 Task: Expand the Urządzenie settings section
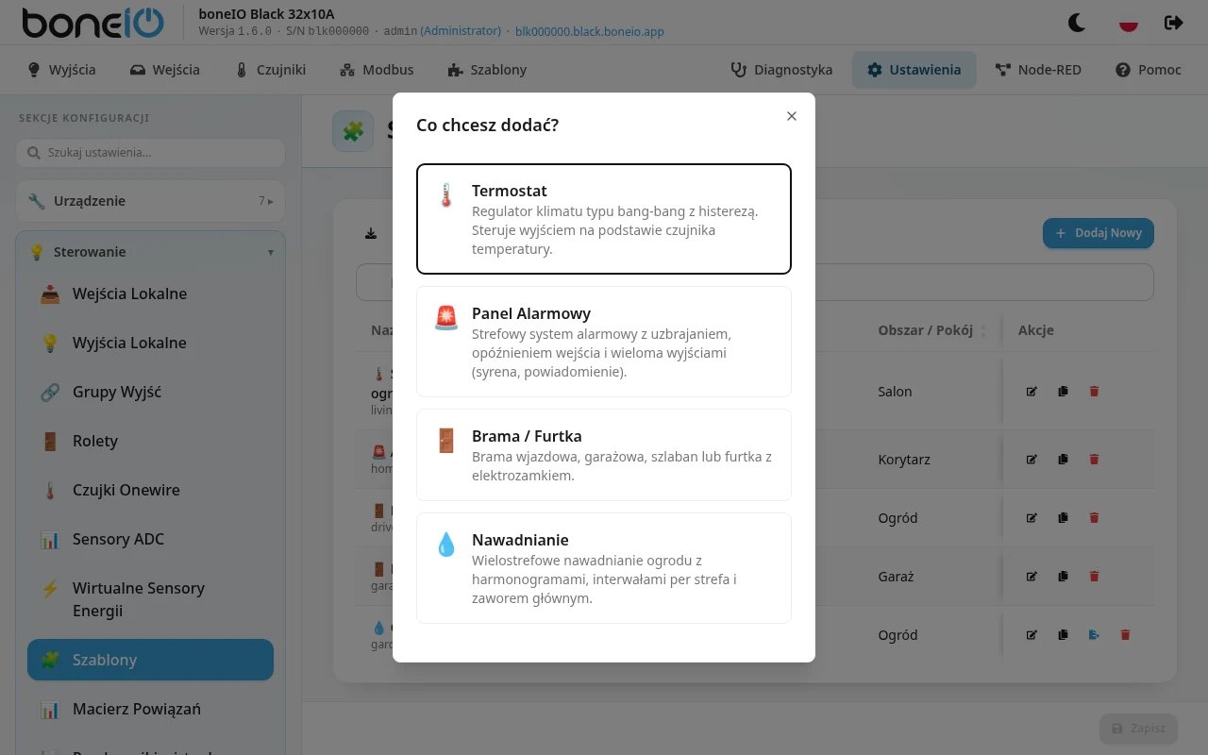tap(150, 201)
